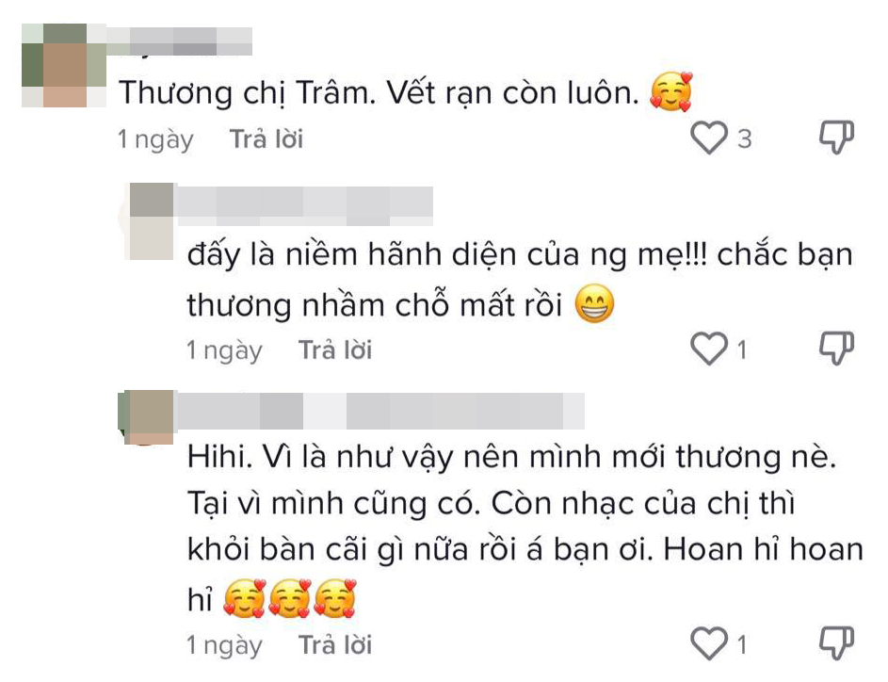The height and width of the screenshot is (682, 888).
Task: Click the "1 ngày" timestamp on the last reply
Action: pyautogui.click(x=224, y=645)
